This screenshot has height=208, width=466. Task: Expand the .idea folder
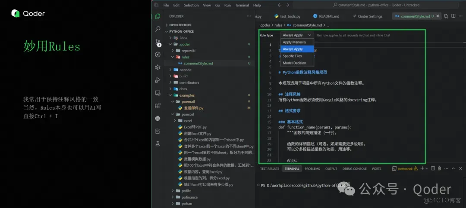[x=183, y=38]
